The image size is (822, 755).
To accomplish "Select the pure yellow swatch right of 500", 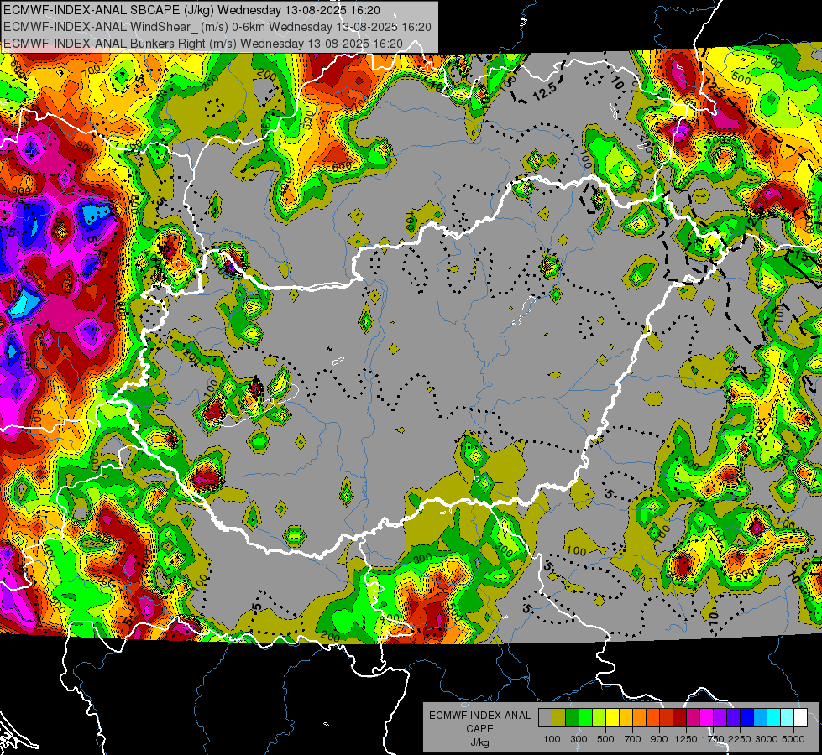I will (612, 718).
